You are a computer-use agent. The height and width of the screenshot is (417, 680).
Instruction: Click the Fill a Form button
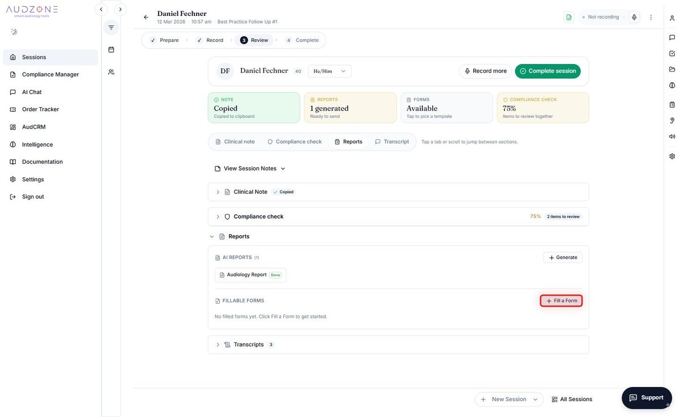click(561, 301)
